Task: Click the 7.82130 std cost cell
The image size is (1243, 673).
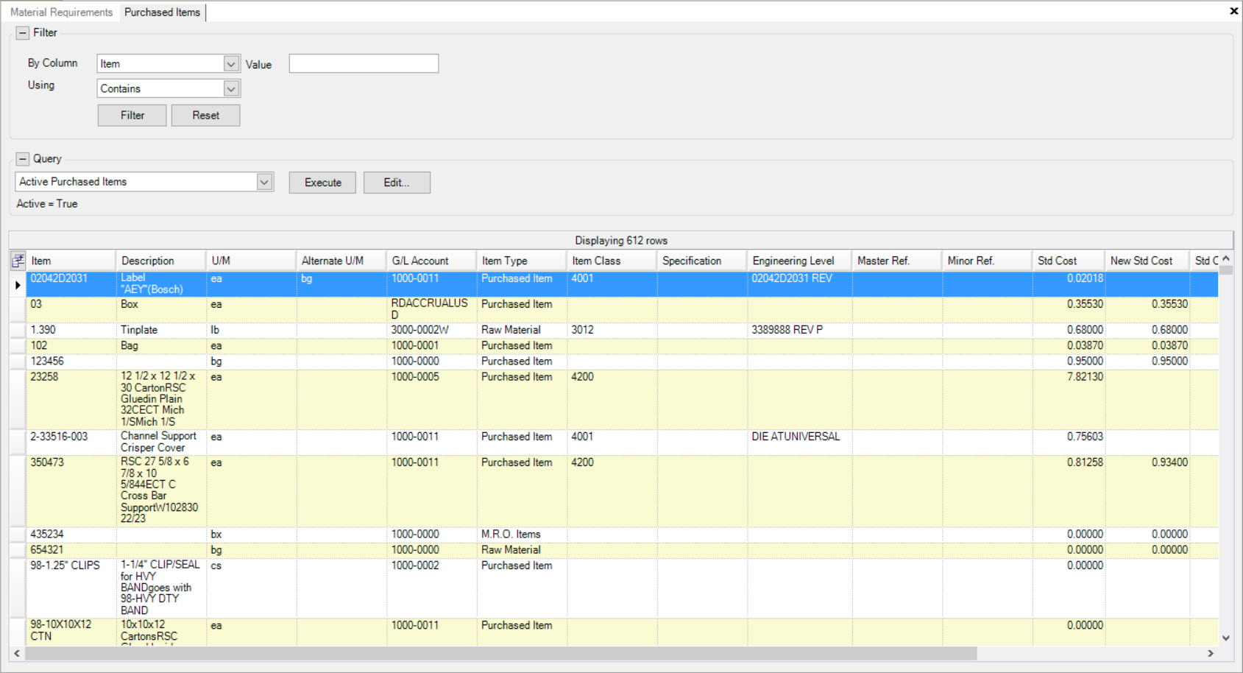Action: click(1069, 399)
